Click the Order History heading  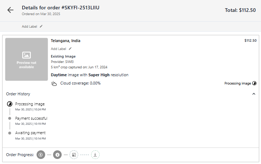(18, 94)
